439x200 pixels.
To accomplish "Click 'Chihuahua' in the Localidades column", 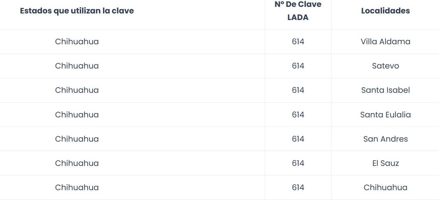I will pos(385,188).
